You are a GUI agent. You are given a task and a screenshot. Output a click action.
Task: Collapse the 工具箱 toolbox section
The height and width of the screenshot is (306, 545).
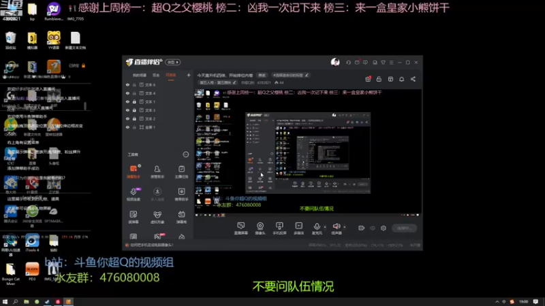185,154
